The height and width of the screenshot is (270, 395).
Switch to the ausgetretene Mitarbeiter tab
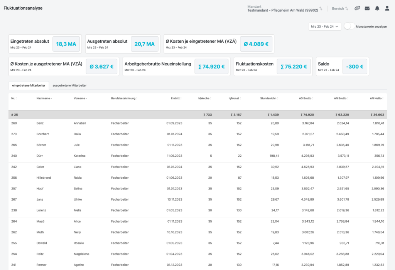[69, 86]
